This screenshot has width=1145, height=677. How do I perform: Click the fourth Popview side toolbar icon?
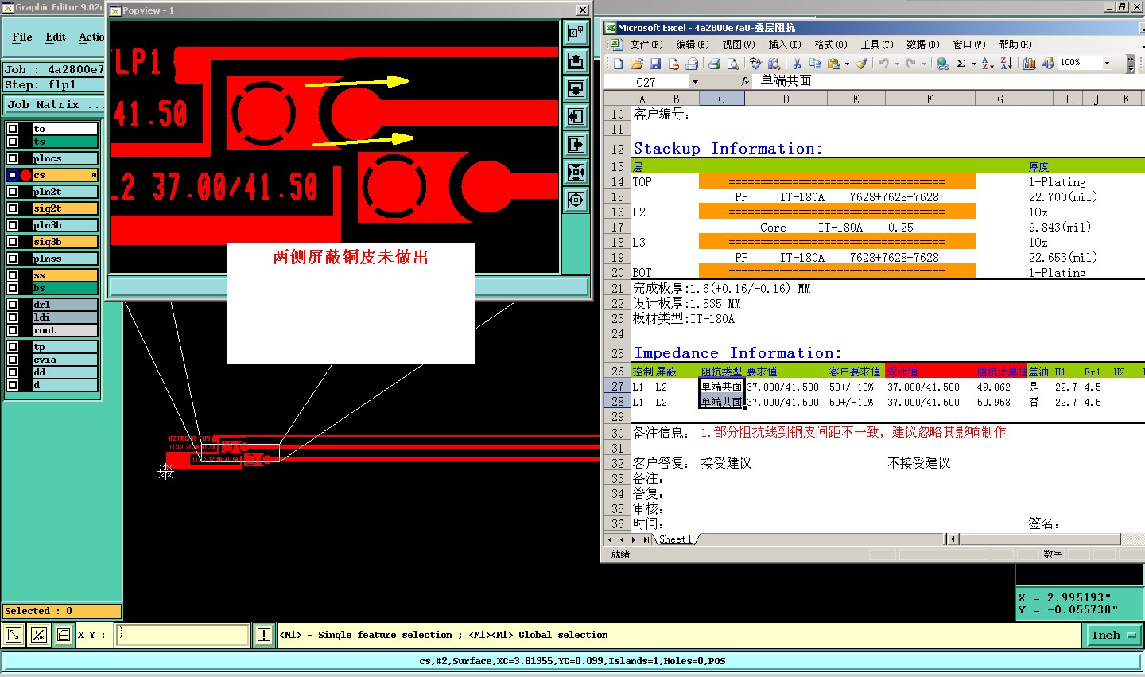click(x=576, y=117)
